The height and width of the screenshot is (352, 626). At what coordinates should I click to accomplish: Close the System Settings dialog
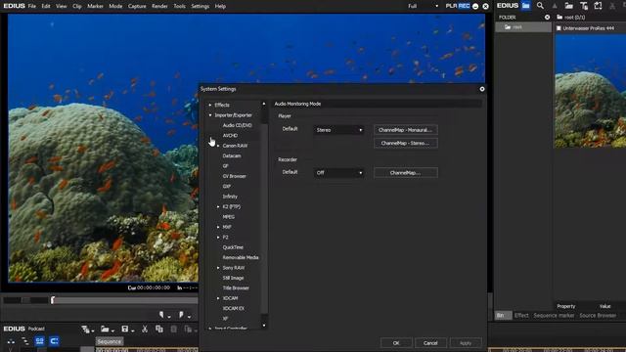pos(482,89)
